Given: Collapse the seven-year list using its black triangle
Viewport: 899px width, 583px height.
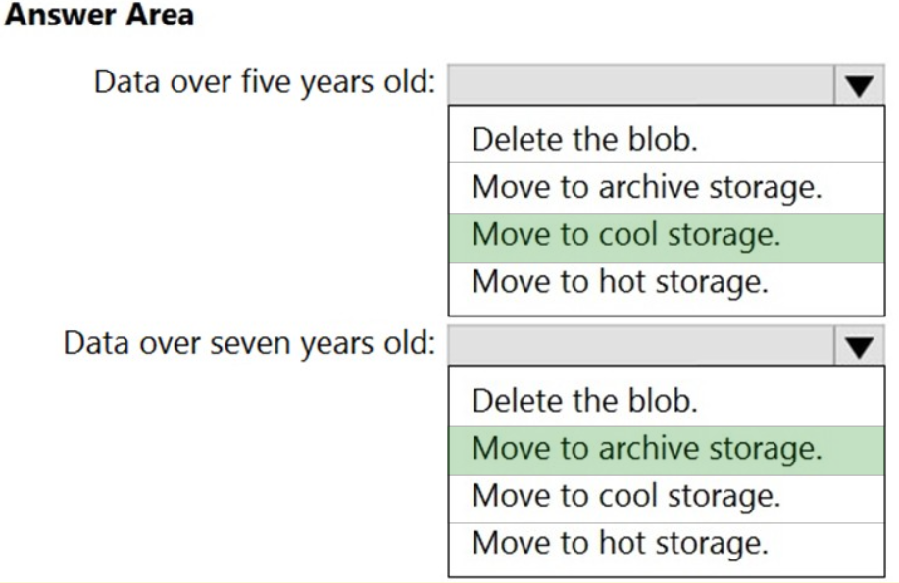Looking at the screenshot, I should coord(860,346).
